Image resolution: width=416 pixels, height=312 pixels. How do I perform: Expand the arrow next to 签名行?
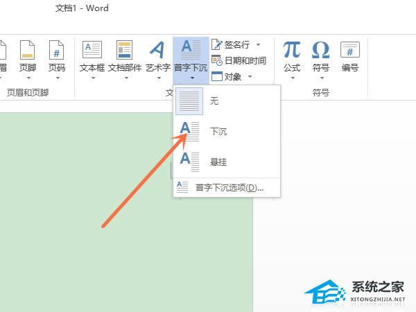point(258,44)
